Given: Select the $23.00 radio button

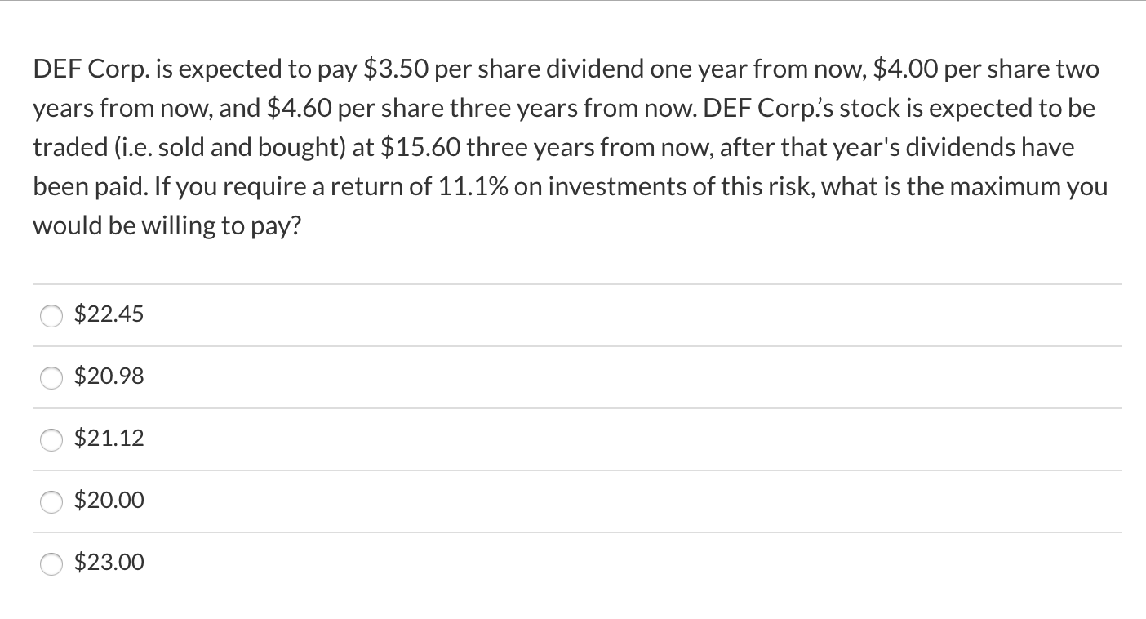Looking at the screenshot, I should pos(51,563).
